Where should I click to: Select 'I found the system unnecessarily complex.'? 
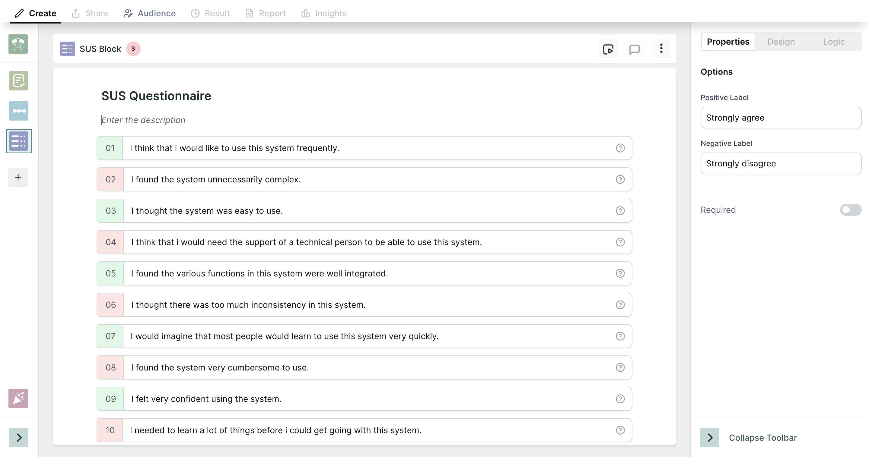(216, 179)
